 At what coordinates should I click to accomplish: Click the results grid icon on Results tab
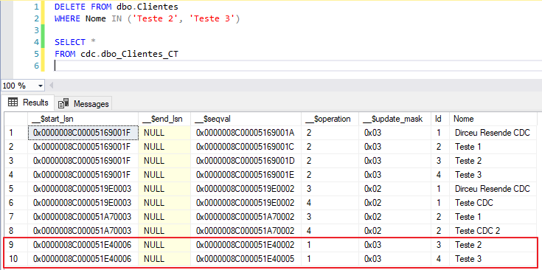pos(13,103)
